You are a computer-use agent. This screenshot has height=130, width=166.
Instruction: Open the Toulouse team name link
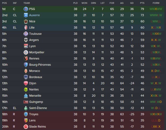[x=35, y=34]
